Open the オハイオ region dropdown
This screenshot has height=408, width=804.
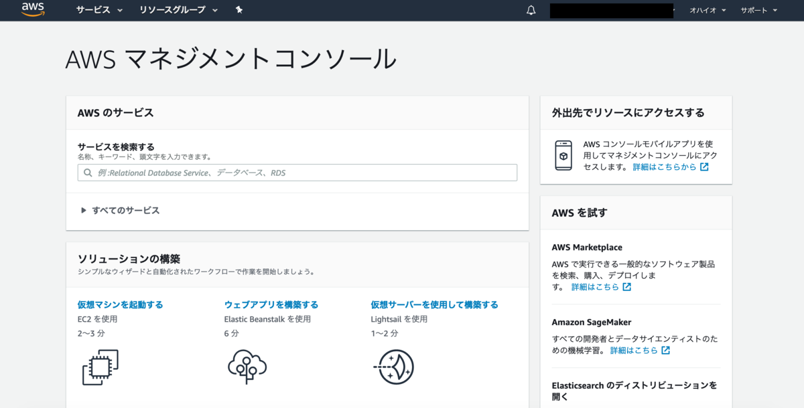708,11
